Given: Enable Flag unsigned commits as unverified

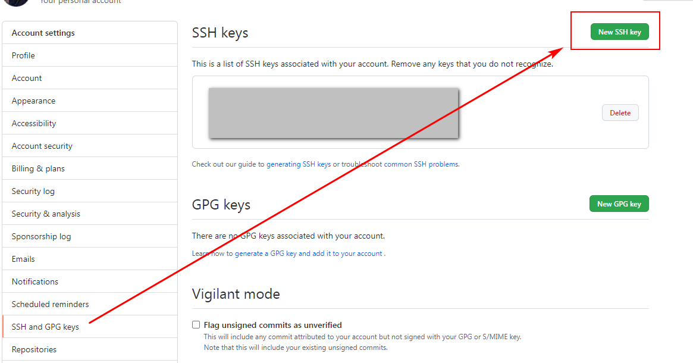Looking at the screenshot, I should pos(196,324).
